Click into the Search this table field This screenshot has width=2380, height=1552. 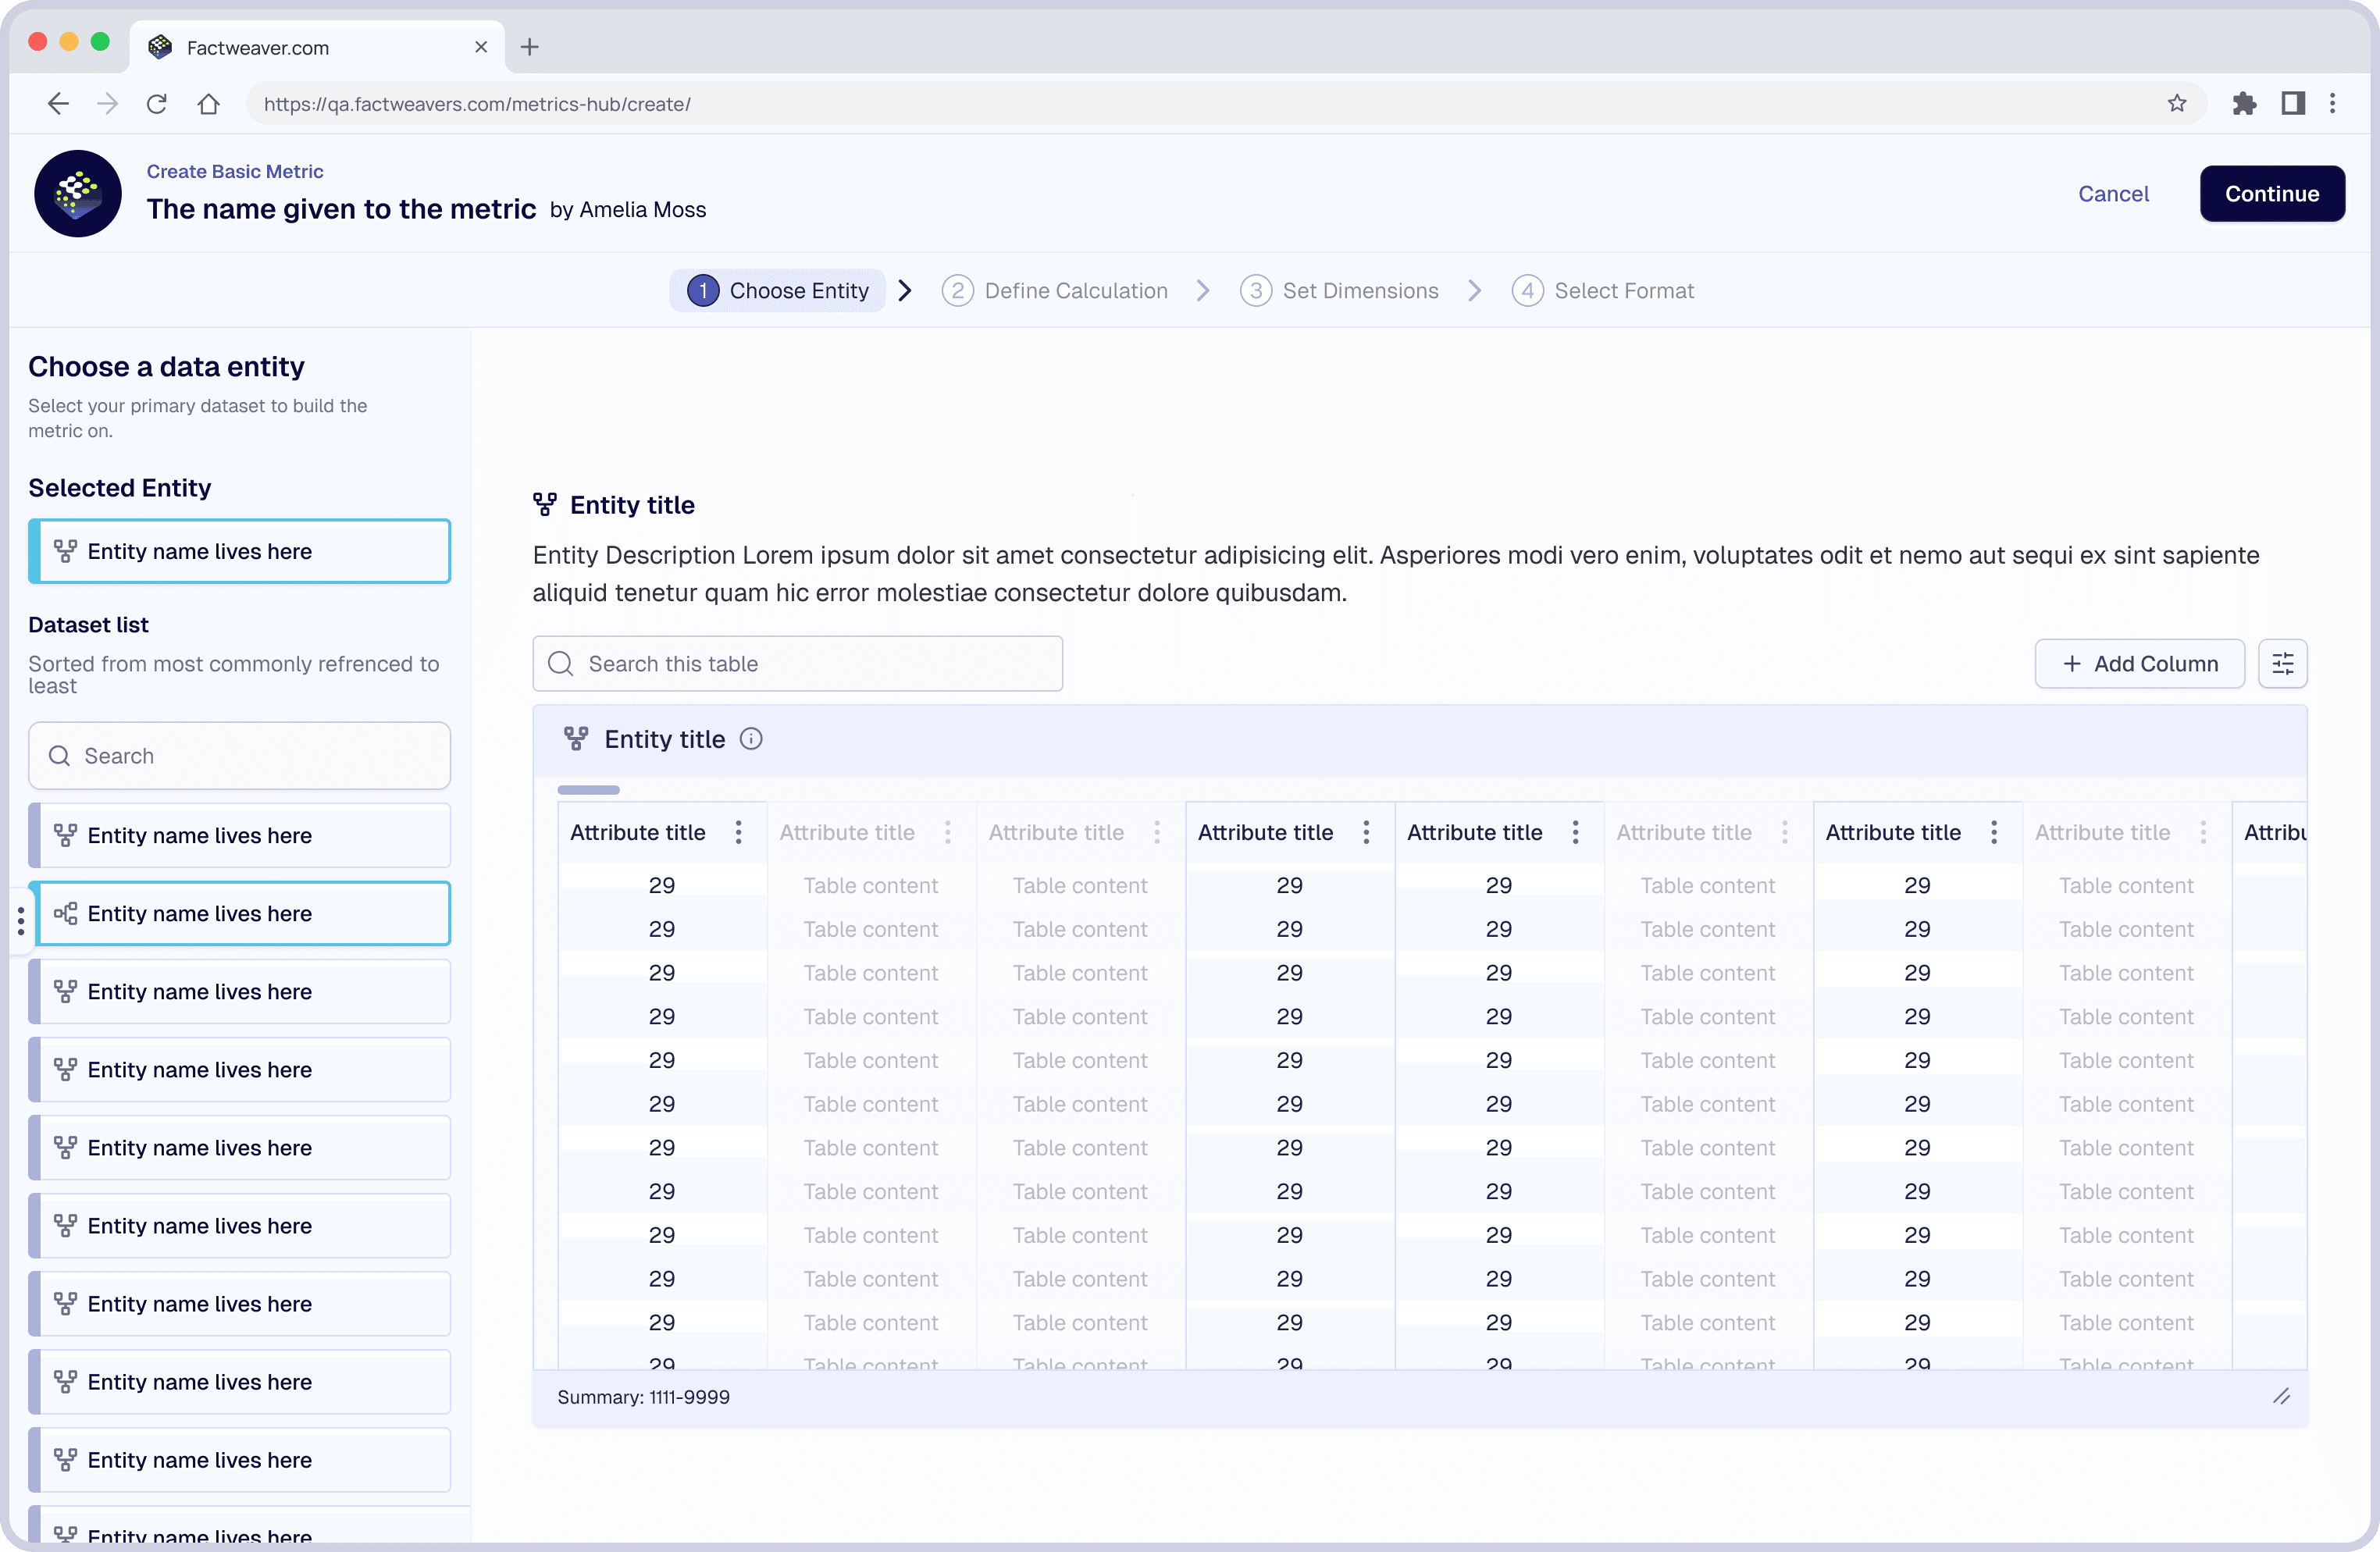coord(797,664)
